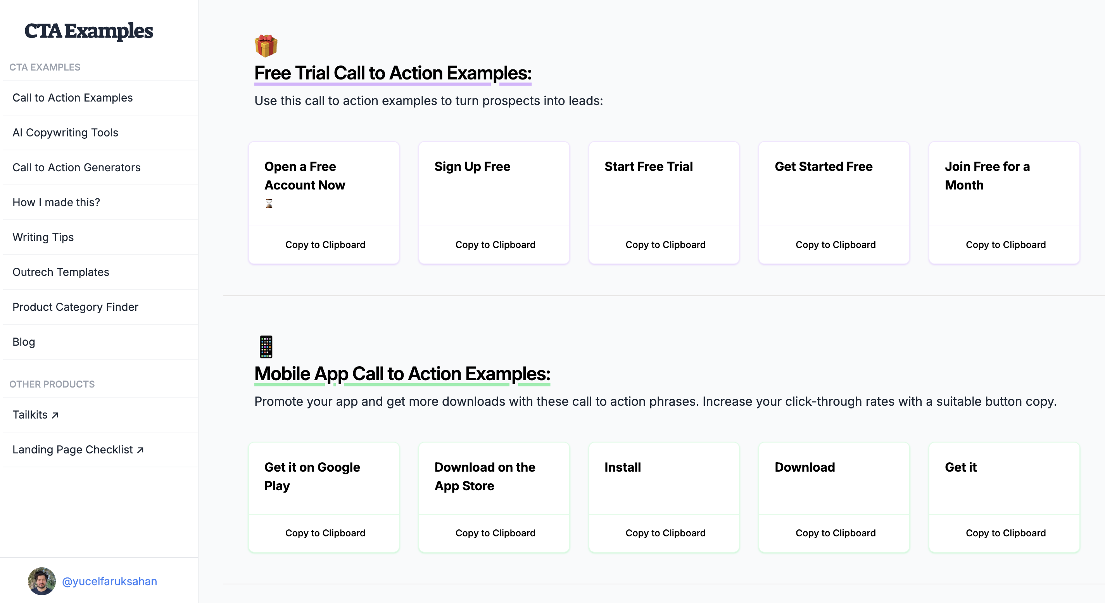This screenshot has width=1105, height=603.
Task: Navigate to the Blog page
Action: click(24, 342)
